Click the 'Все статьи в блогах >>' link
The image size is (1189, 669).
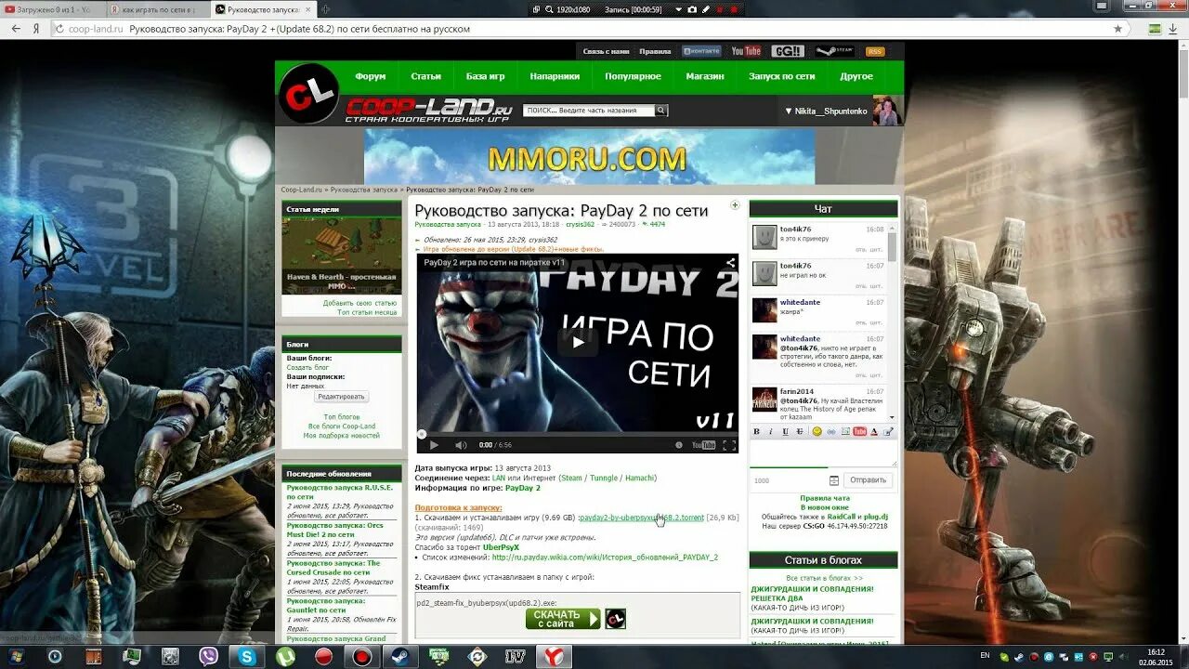click(x=824, y=578)
